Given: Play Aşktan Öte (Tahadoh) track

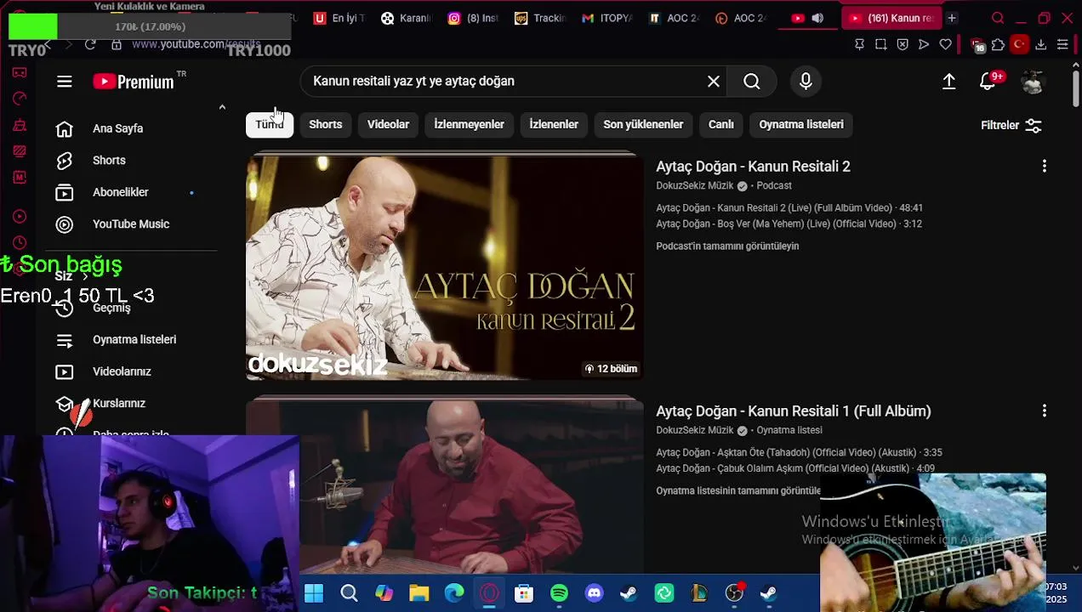Looking at the screenshot, I should (799, 453).
